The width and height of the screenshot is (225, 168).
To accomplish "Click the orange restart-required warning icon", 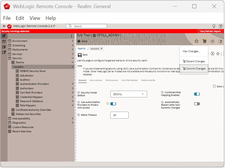I will point(108,104).
